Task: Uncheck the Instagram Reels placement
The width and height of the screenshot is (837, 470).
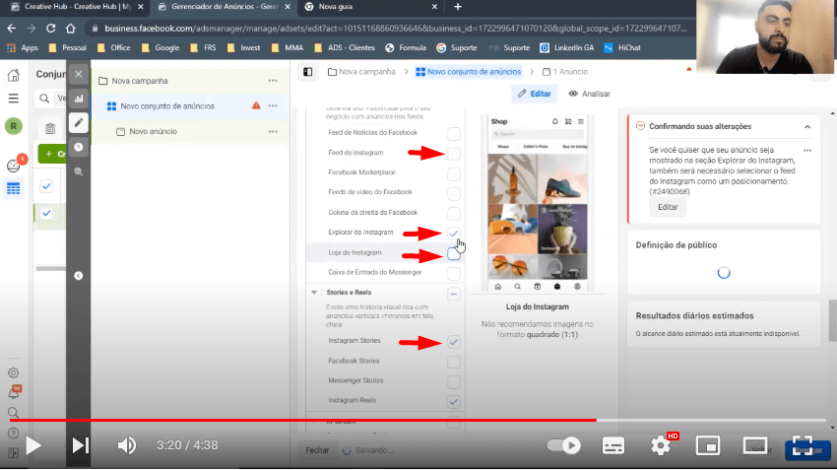Action: [454, 402]
